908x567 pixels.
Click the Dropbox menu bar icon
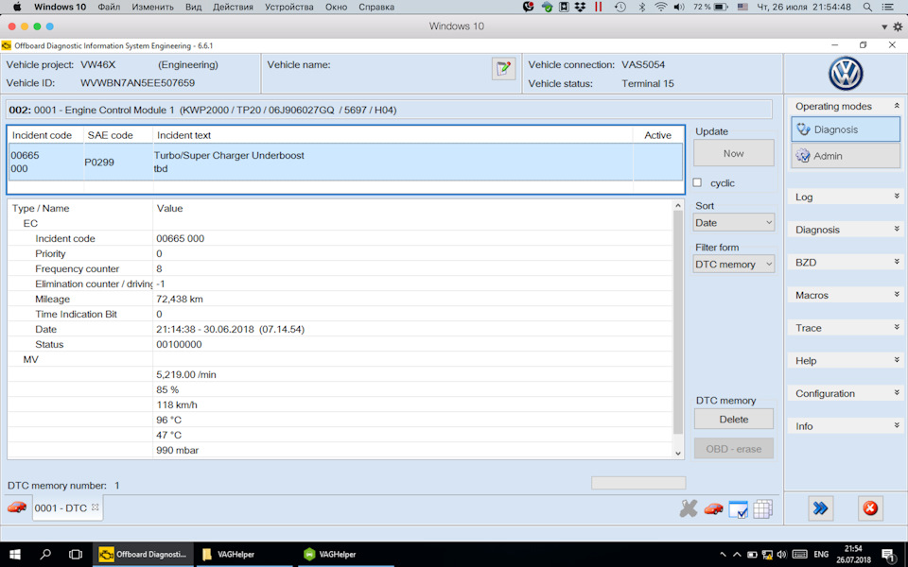click(x=580, y=7)
